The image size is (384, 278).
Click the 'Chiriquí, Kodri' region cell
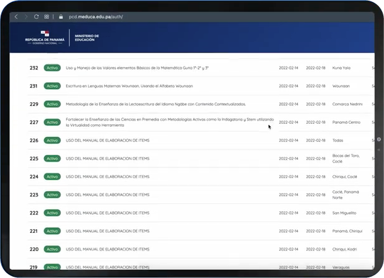coord(344,249)
